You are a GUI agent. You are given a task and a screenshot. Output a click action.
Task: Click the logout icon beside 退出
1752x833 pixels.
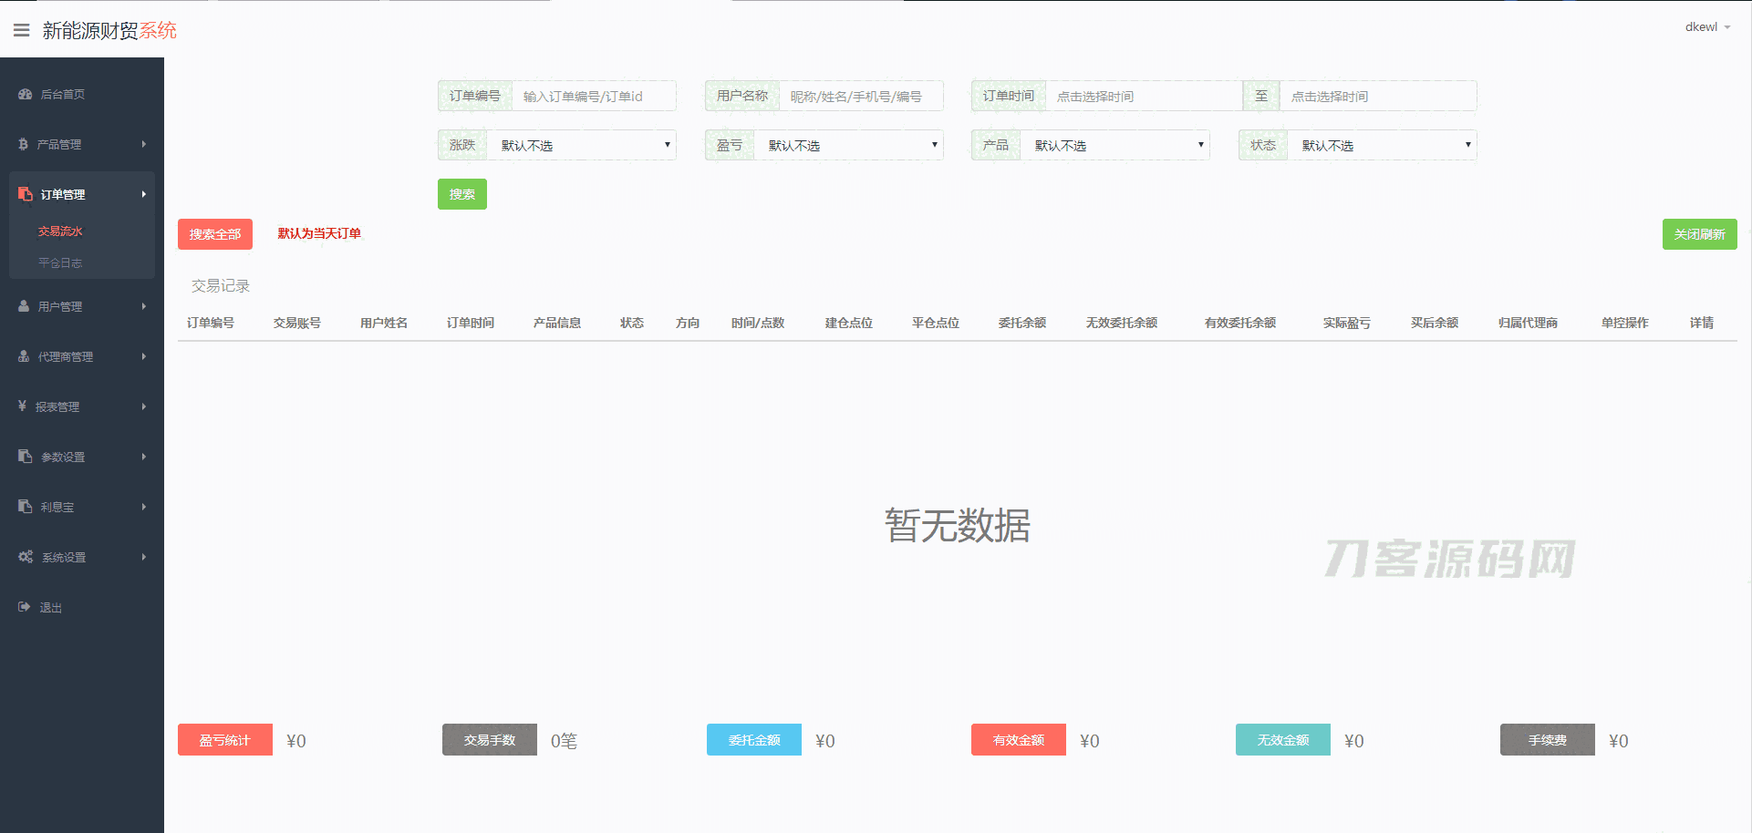click(x=25, y=607)
